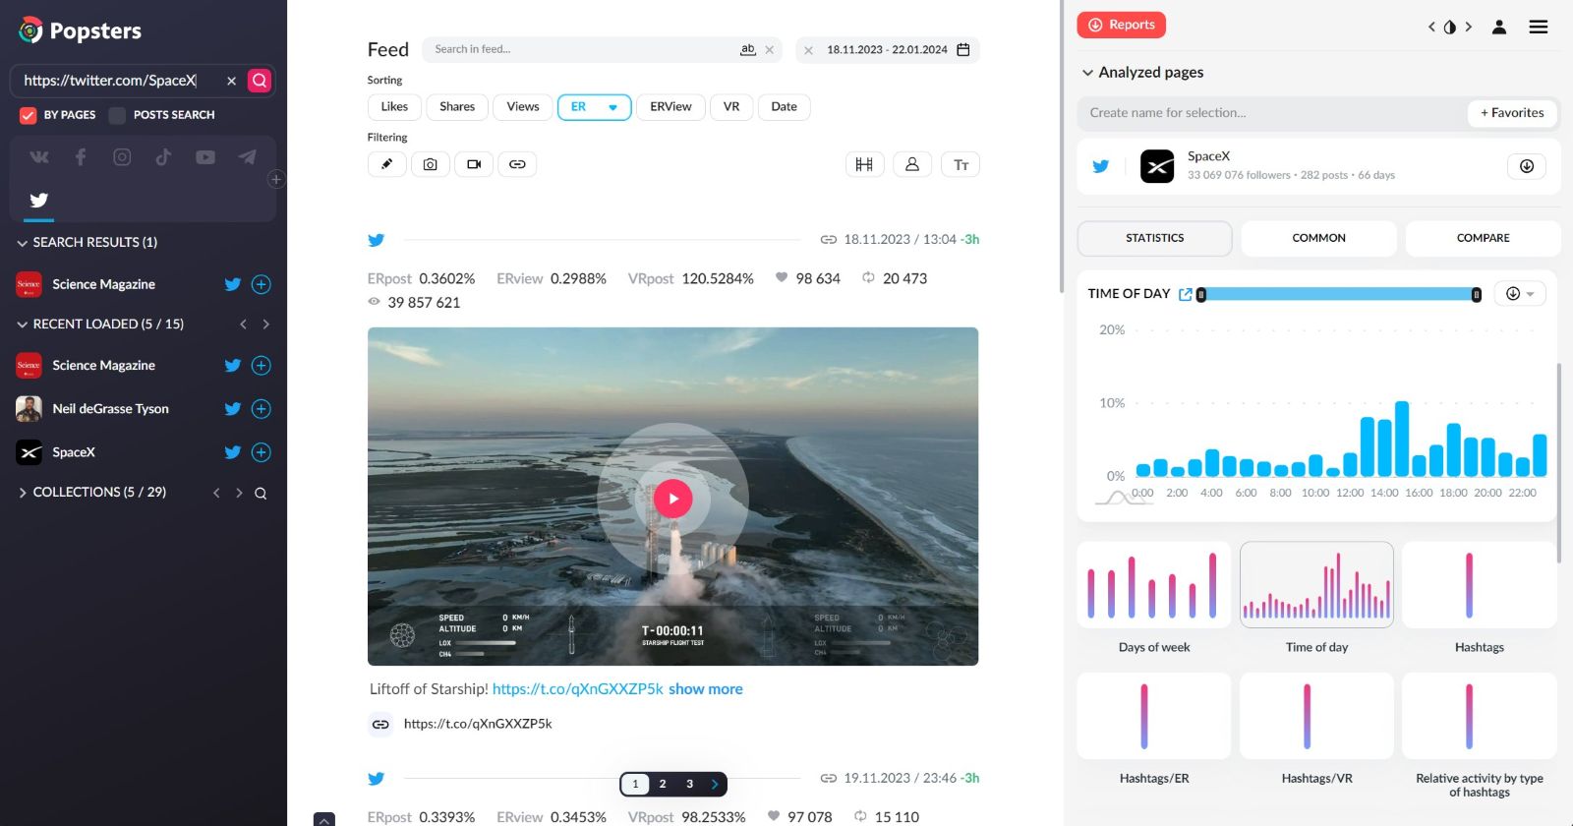Switch to COMMON tab
Viewport: 1573px width, 826px height.
point(1319,239)
